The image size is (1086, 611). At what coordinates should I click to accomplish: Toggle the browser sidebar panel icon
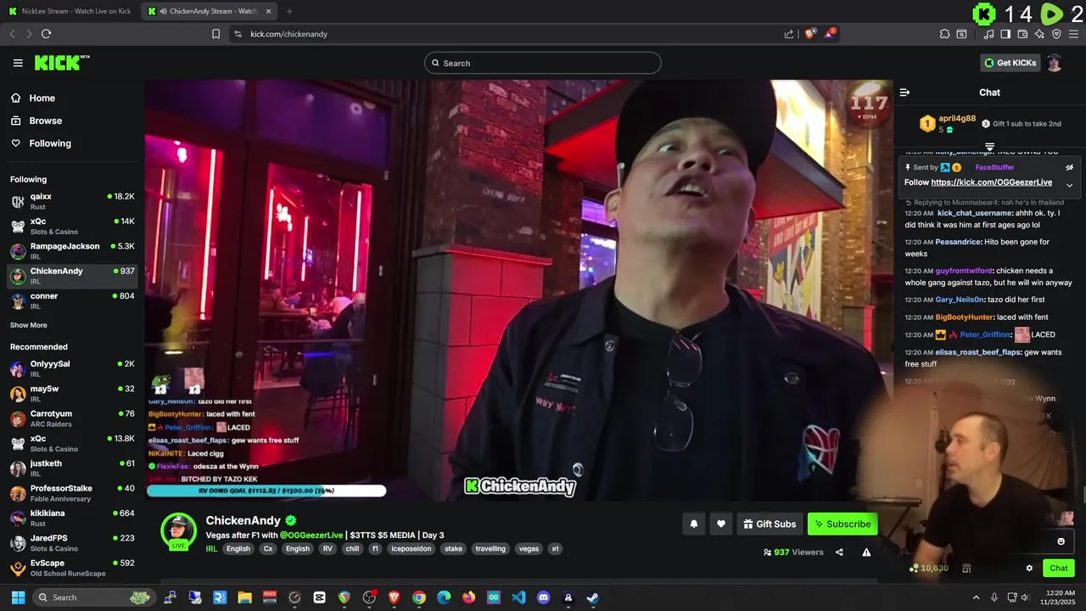(1005, 34)
